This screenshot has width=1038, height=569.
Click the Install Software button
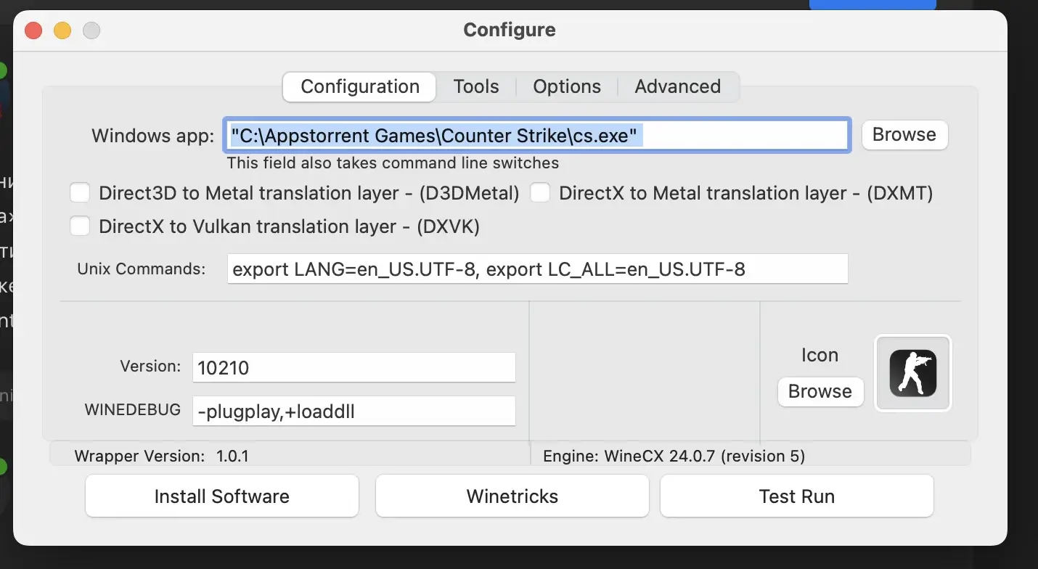[x=222, y=496]
